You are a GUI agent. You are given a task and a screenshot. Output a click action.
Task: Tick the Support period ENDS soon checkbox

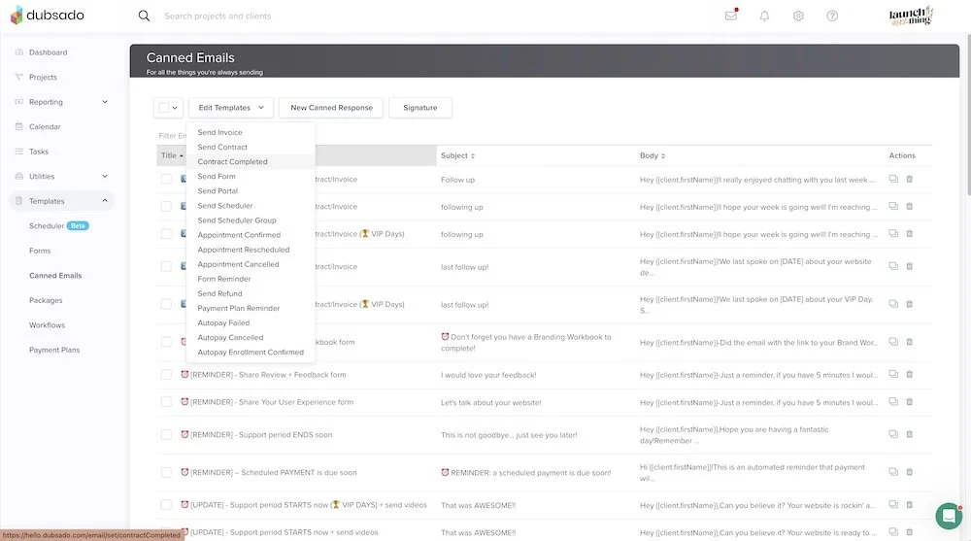tap(166, 434)
